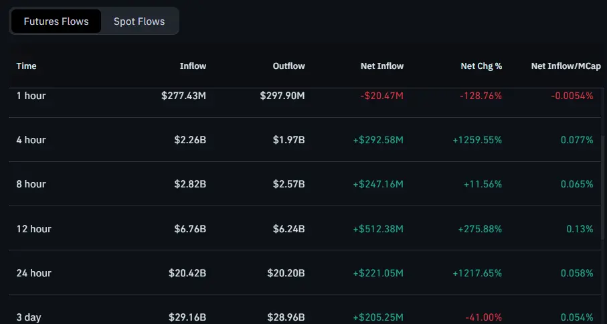Select the Futures Flows tab

(56, 21)
